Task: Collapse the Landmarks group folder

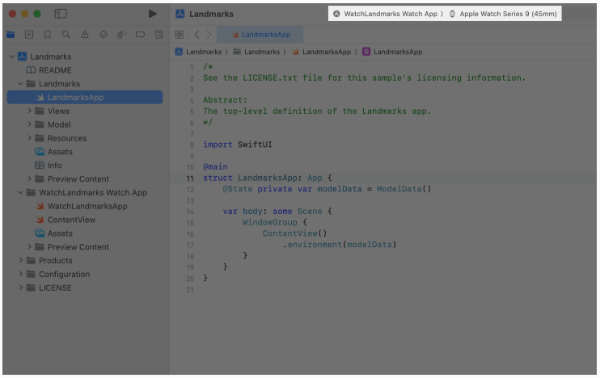Action: pos(21,84)
